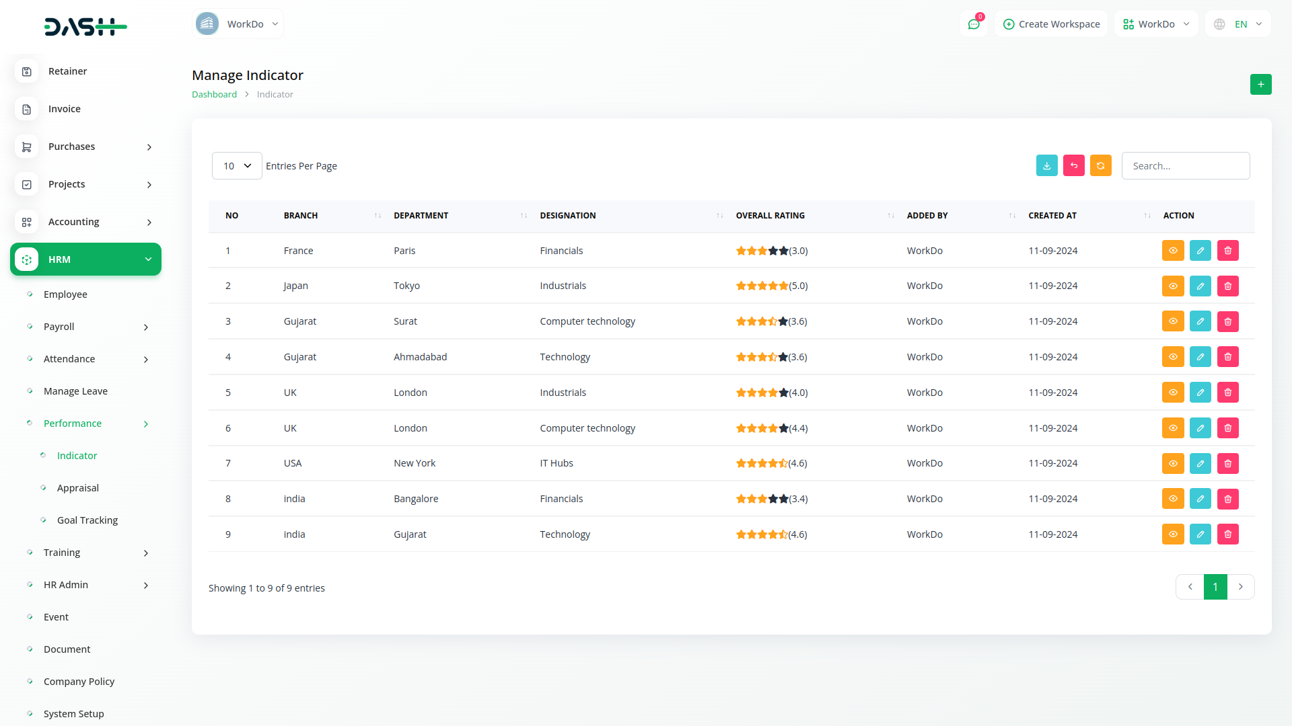This screenshot has width=1292, height=726.
Task: Delete the USA New York indicator
Action: click(x=1227, y=464)
